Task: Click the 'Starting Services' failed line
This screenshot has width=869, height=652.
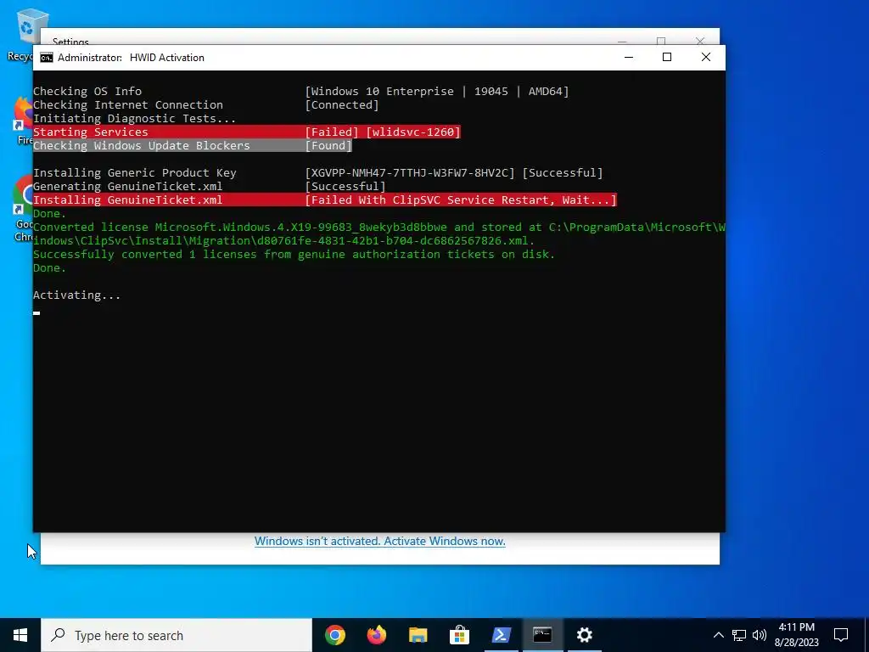Action: point(247,132)
